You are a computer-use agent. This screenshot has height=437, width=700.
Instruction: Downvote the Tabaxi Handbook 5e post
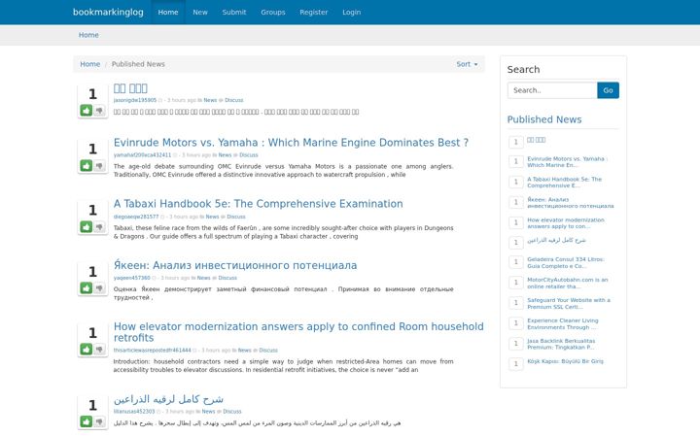(99, 227)
